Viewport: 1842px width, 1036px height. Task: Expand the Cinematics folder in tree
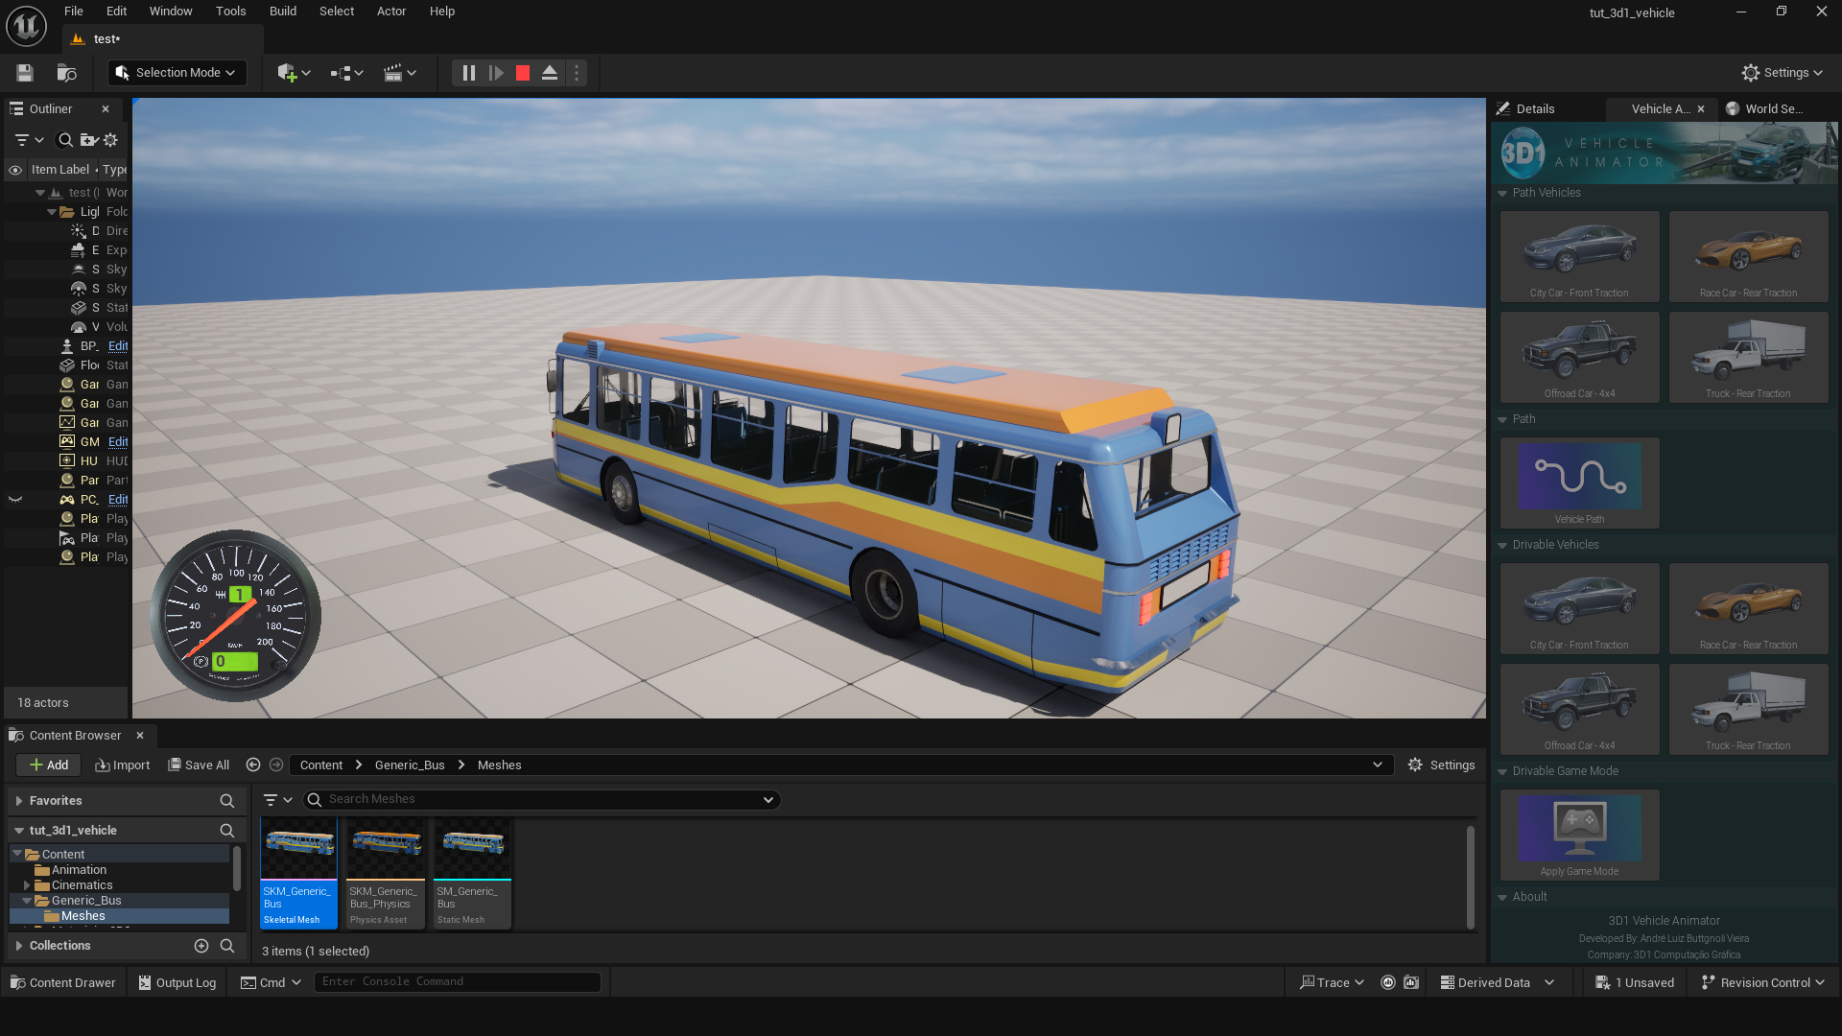pyautogui.click(x=27, y=885)
